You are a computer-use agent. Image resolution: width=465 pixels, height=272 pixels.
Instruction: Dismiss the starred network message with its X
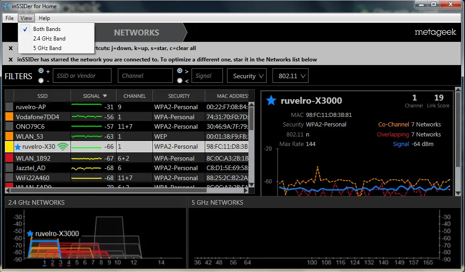10,59
